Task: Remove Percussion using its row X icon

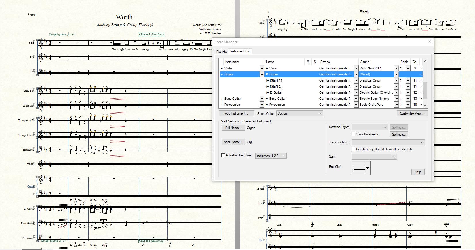Action: (421, 105)
